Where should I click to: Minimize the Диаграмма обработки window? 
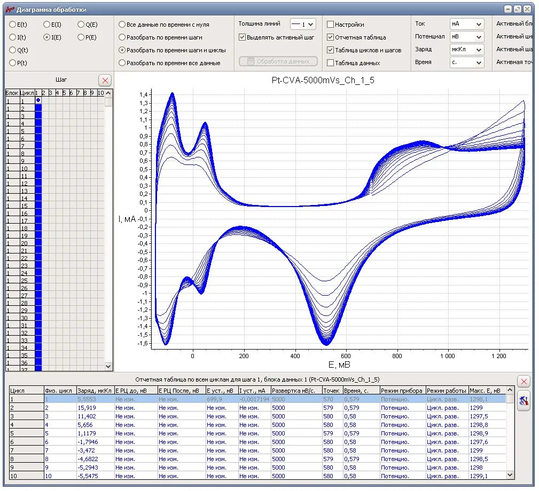coord(508,9)
